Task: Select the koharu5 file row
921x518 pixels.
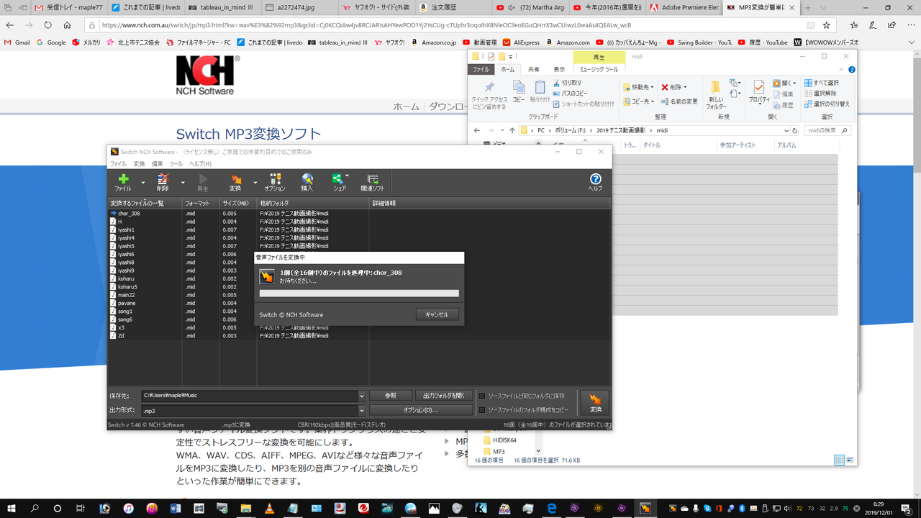Action: [x=358, y=287]
